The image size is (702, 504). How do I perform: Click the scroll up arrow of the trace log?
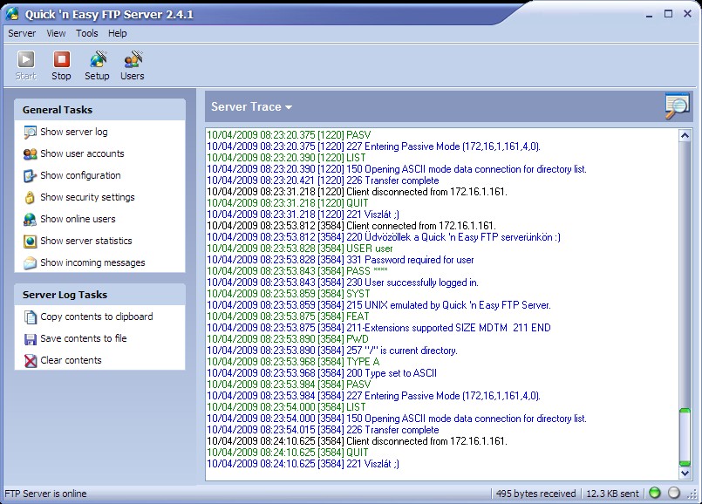[x=685, y=135]
